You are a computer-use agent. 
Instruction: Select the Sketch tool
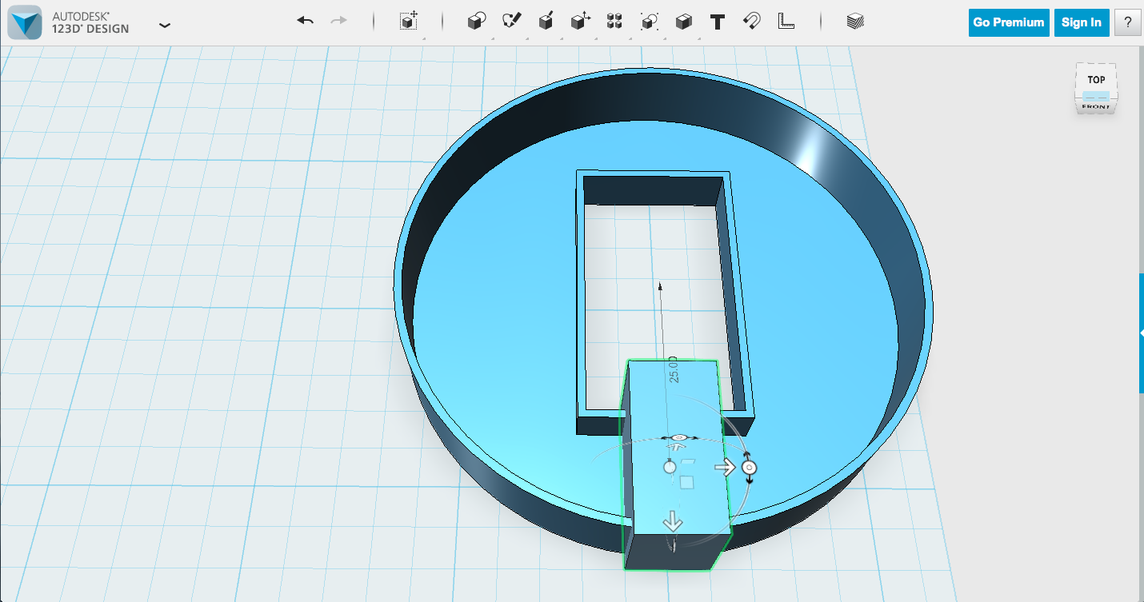(x=512, y=21)
